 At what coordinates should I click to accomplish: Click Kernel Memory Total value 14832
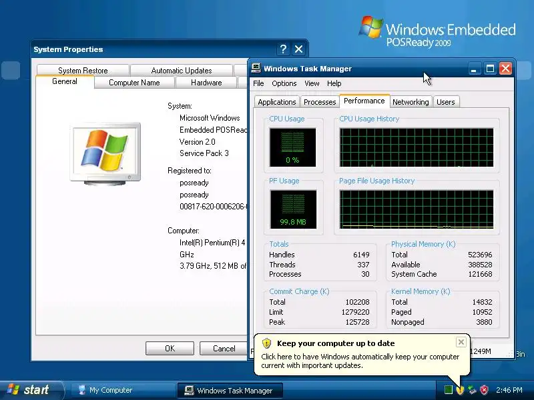pos(482,302)
